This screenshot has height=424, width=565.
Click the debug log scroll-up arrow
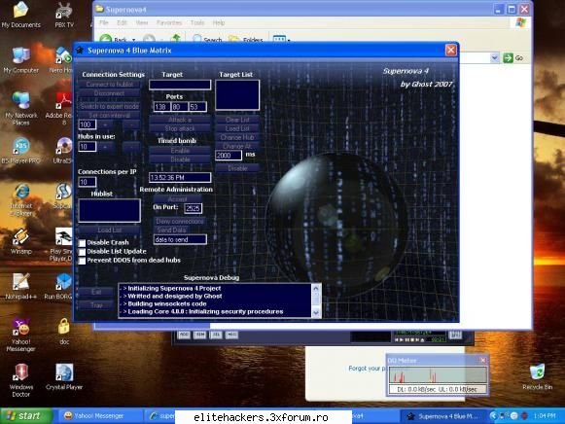(x=316, y=288)
